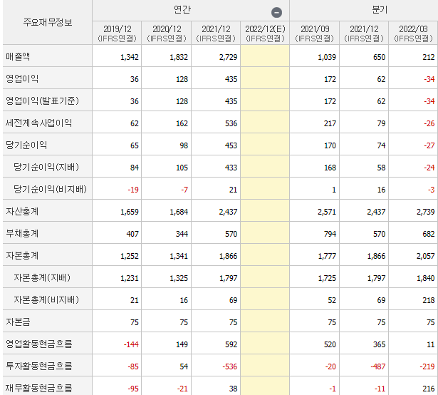Screen dimensions: 438x395
Task: Click 투자활동현금흐름 value -536
Action: point(230,366)
